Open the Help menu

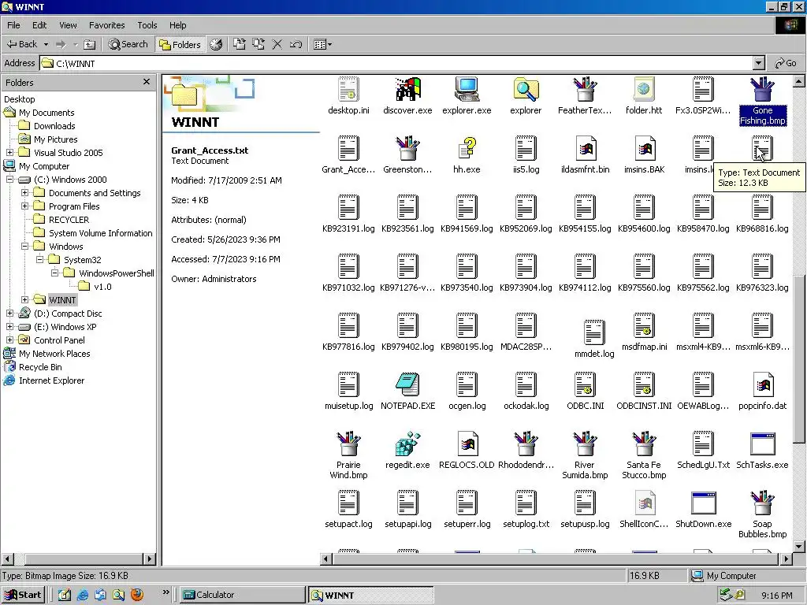tap(177, 25)
